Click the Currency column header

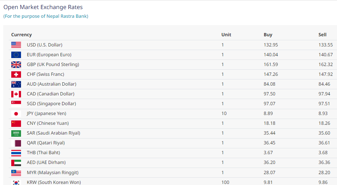pos(21,35)
